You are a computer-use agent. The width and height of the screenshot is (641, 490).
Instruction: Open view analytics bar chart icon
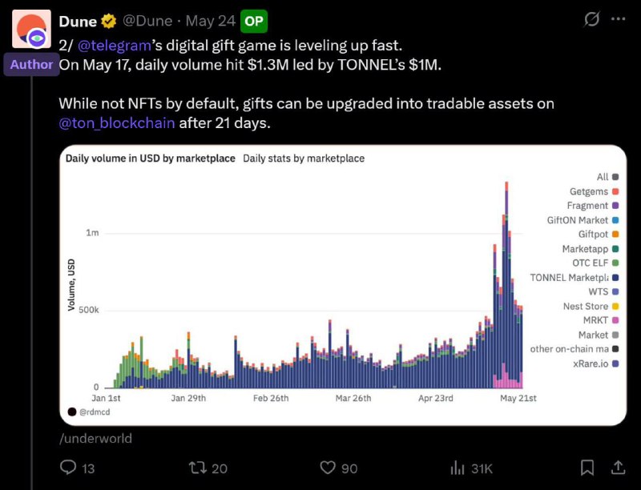coord(458,468)
